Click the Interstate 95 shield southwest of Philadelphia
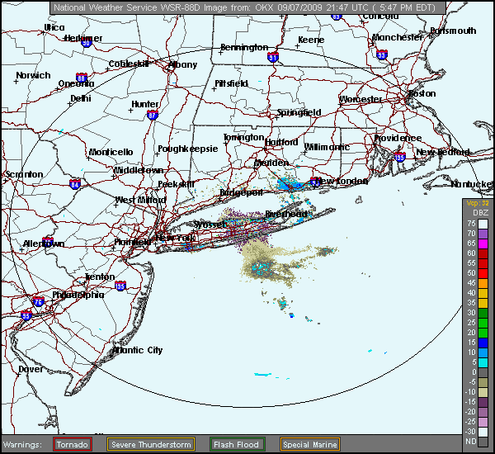The image size is (495, 454). (x=26, y=316)
